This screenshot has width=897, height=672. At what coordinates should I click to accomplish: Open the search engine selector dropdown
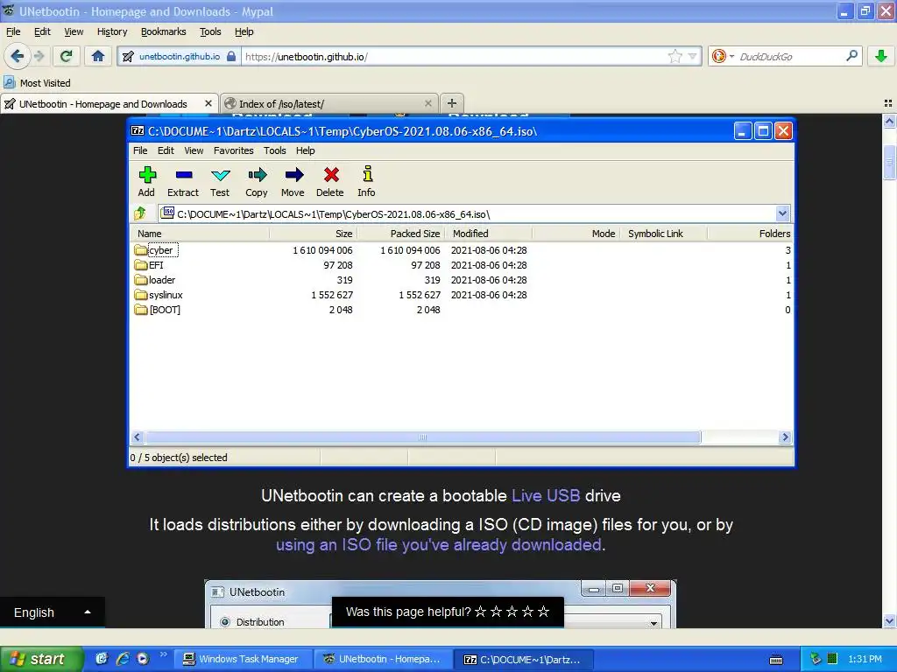point(723,56)
